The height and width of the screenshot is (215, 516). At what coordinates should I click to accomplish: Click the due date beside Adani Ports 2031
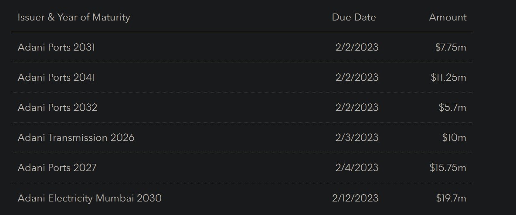pyautogui.click(x=357, y=47)
